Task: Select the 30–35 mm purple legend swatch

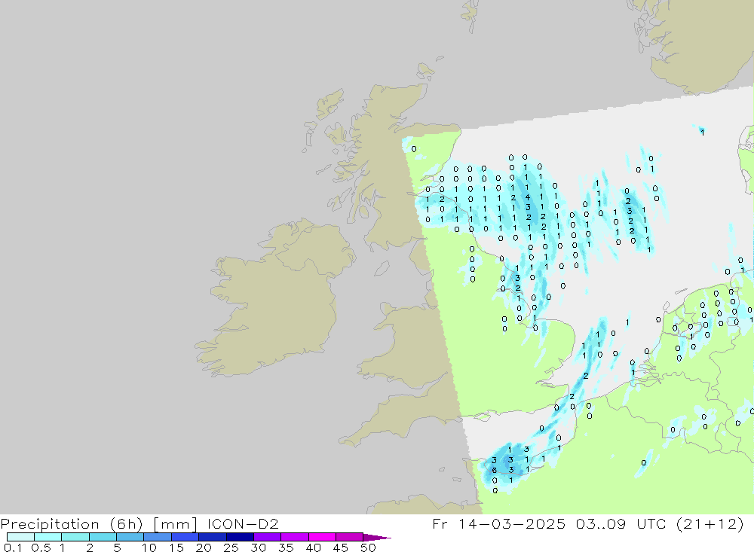Action: click(267, 537)
